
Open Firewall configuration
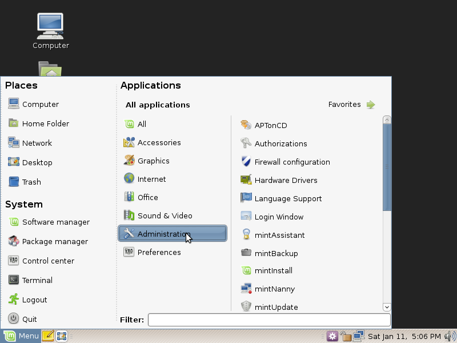click(285, 162)
